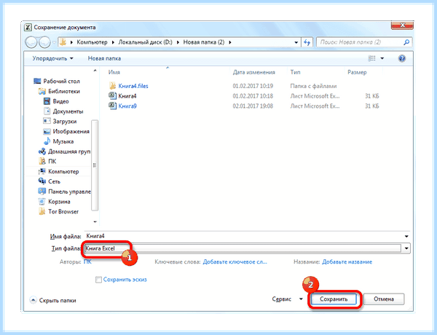437x335 pixels.
Task: Click the folder icon in address bar
Action: [63, 42]
